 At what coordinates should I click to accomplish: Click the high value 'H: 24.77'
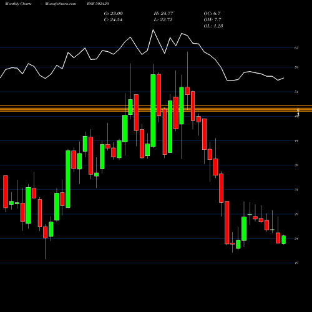coord(163,14)
